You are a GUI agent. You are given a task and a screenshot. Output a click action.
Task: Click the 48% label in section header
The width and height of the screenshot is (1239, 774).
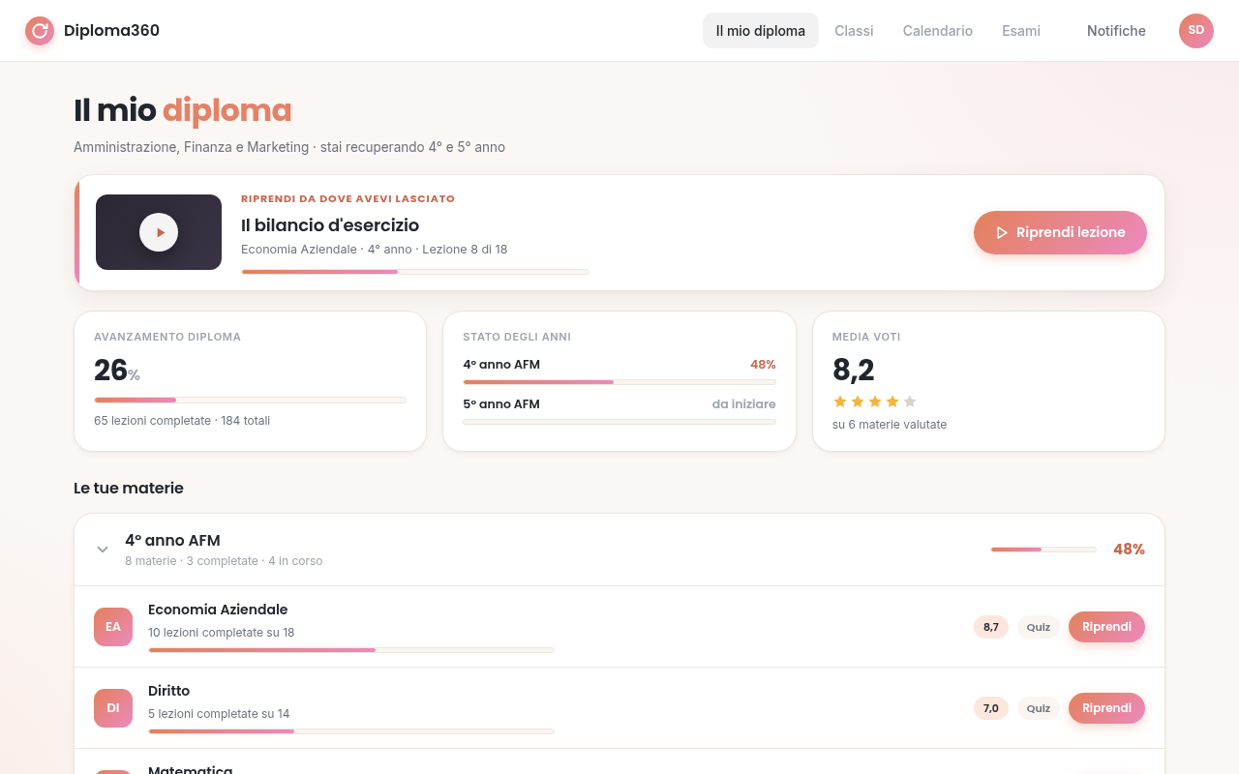[x=1129, y=550]
